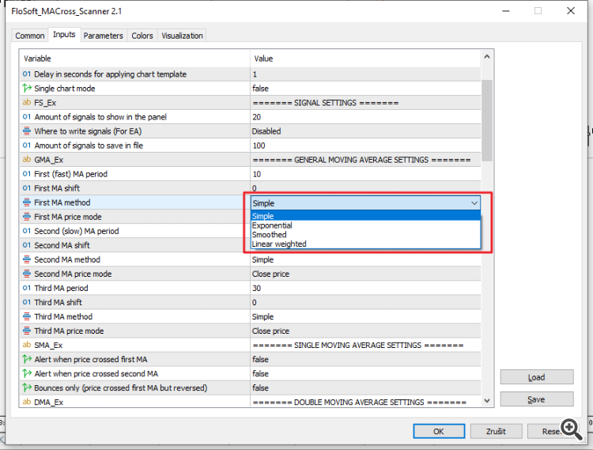Click the Save button
Screen dimensions: 593x450
point(537,399)
